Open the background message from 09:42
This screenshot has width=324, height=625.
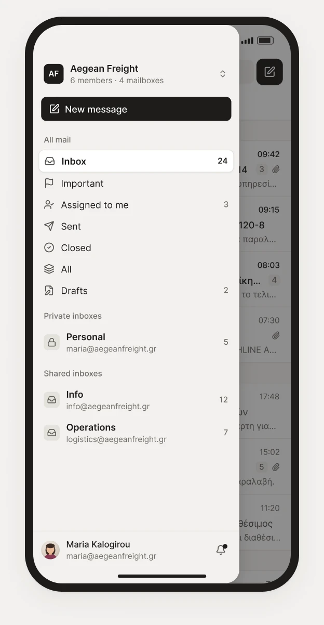click(265, 168)
